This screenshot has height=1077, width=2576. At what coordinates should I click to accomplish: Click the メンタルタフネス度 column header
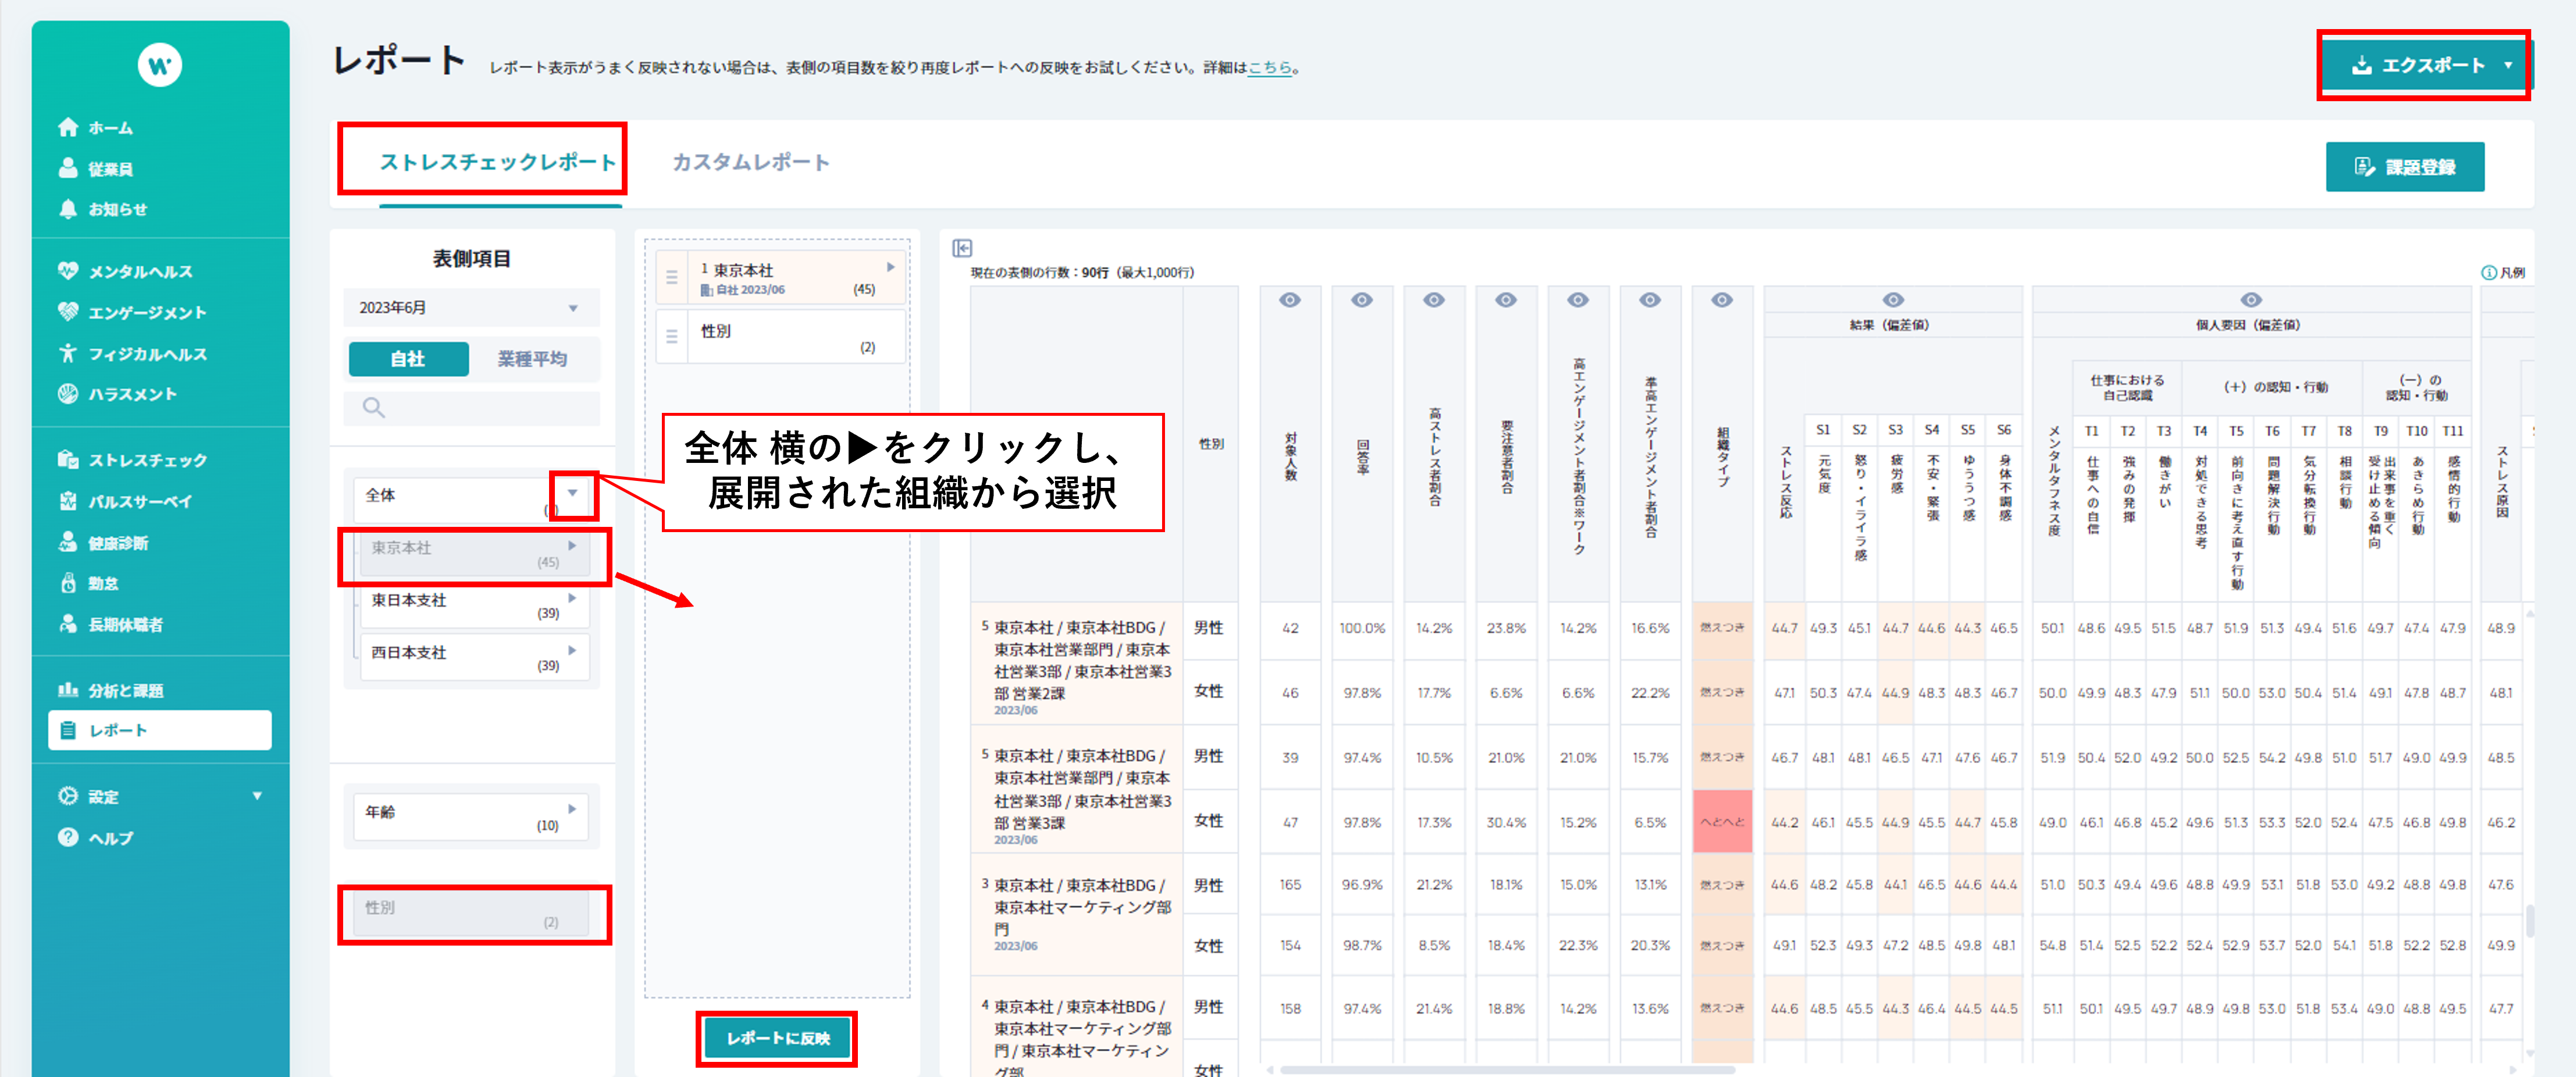coord(2053,480)
